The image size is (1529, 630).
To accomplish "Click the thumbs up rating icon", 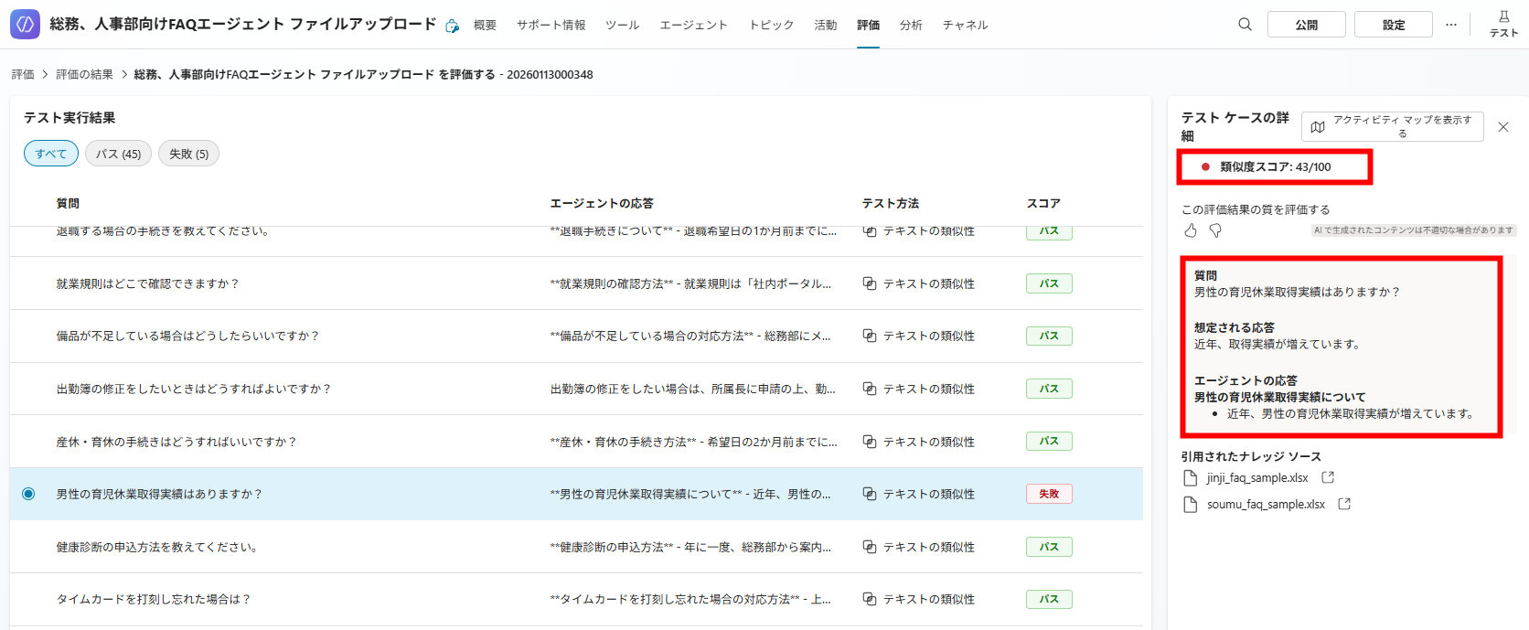I will 1191,230.
